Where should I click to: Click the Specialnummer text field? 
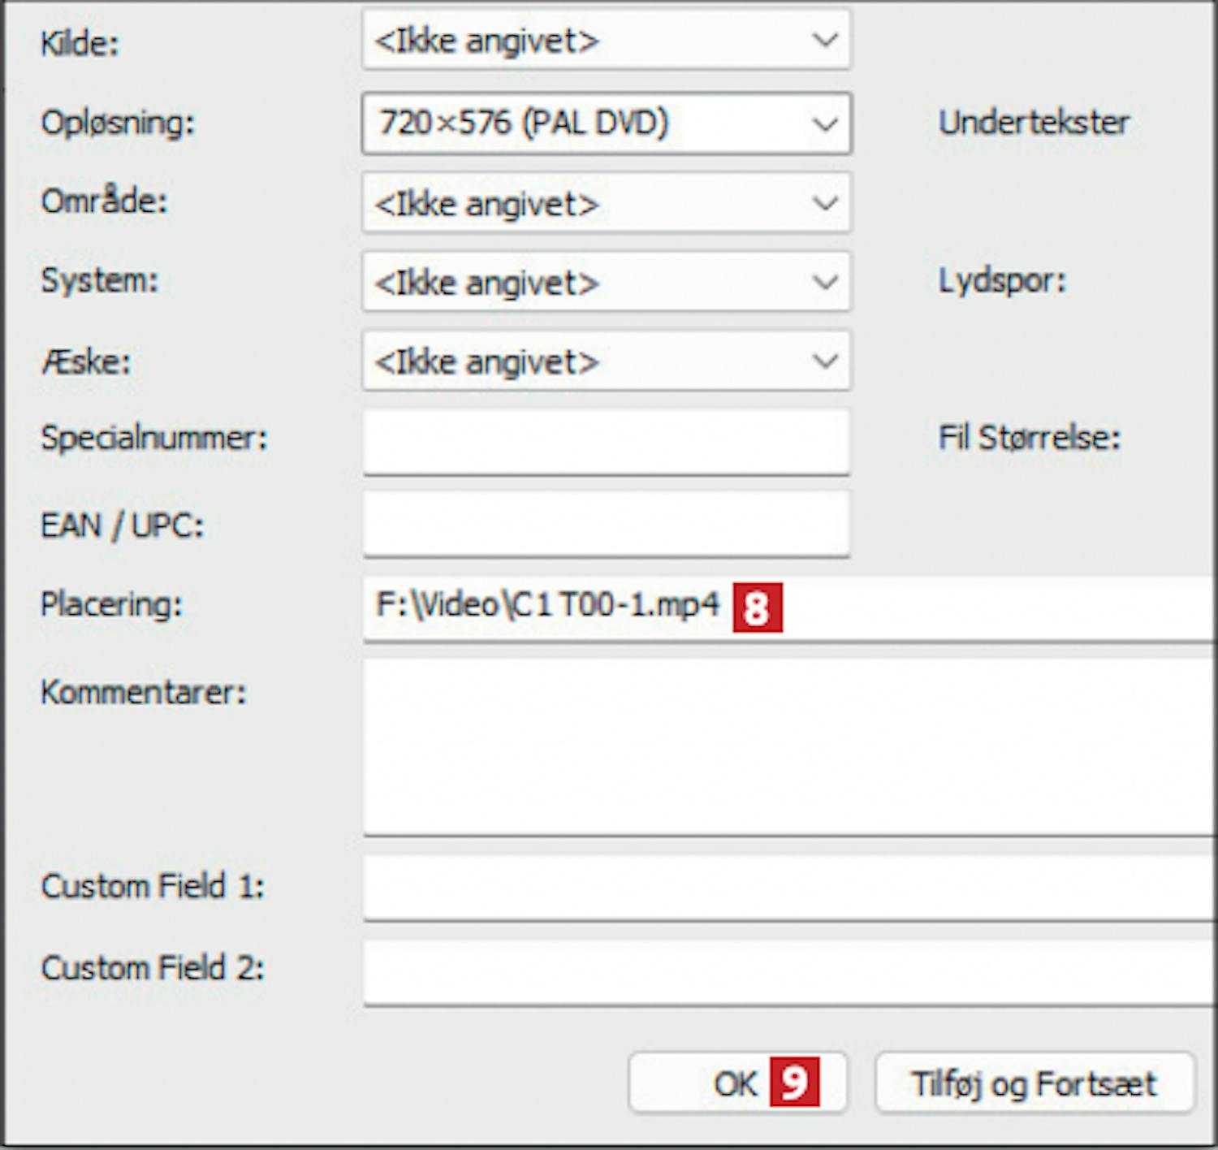(606, 441)
